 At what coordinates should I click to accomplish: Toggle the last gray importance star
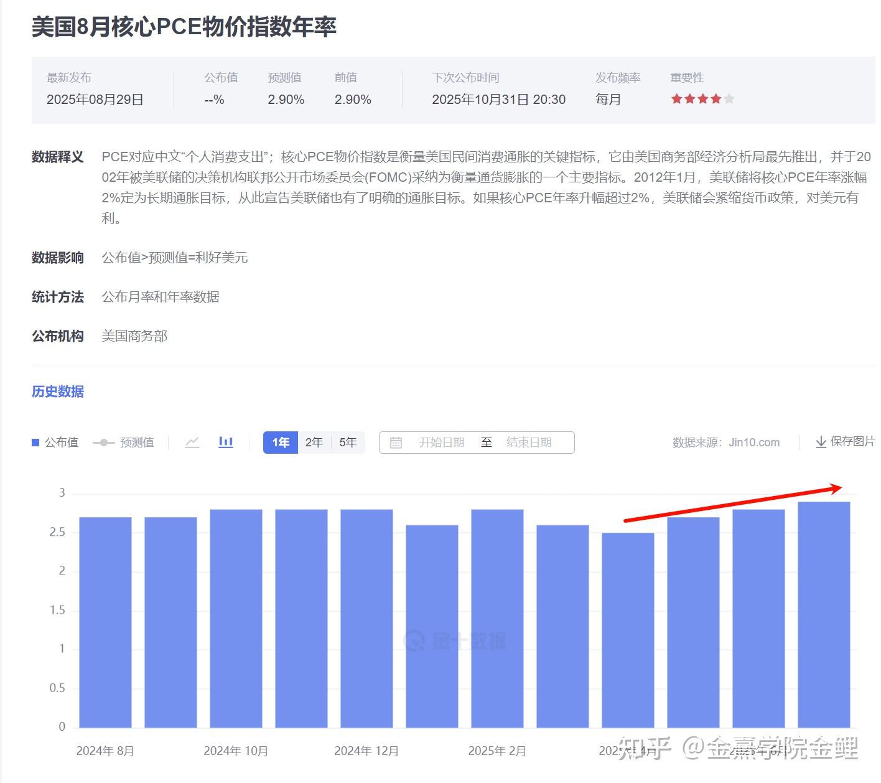[728, 98]
